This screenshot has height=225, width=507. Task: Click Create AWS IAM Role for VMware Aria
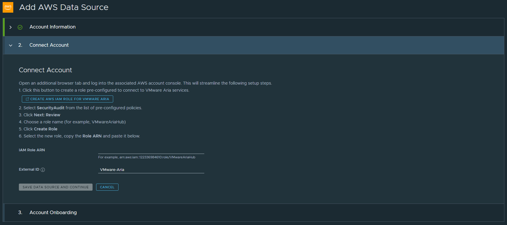click(68, 99)
